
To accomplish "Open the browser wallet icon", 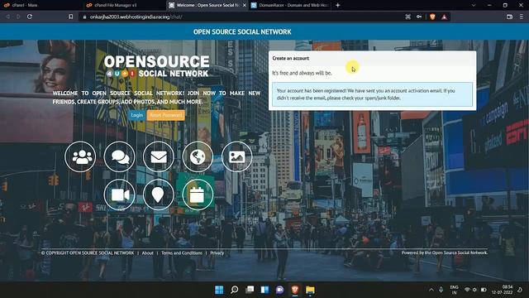I will [x=509, y=17].
